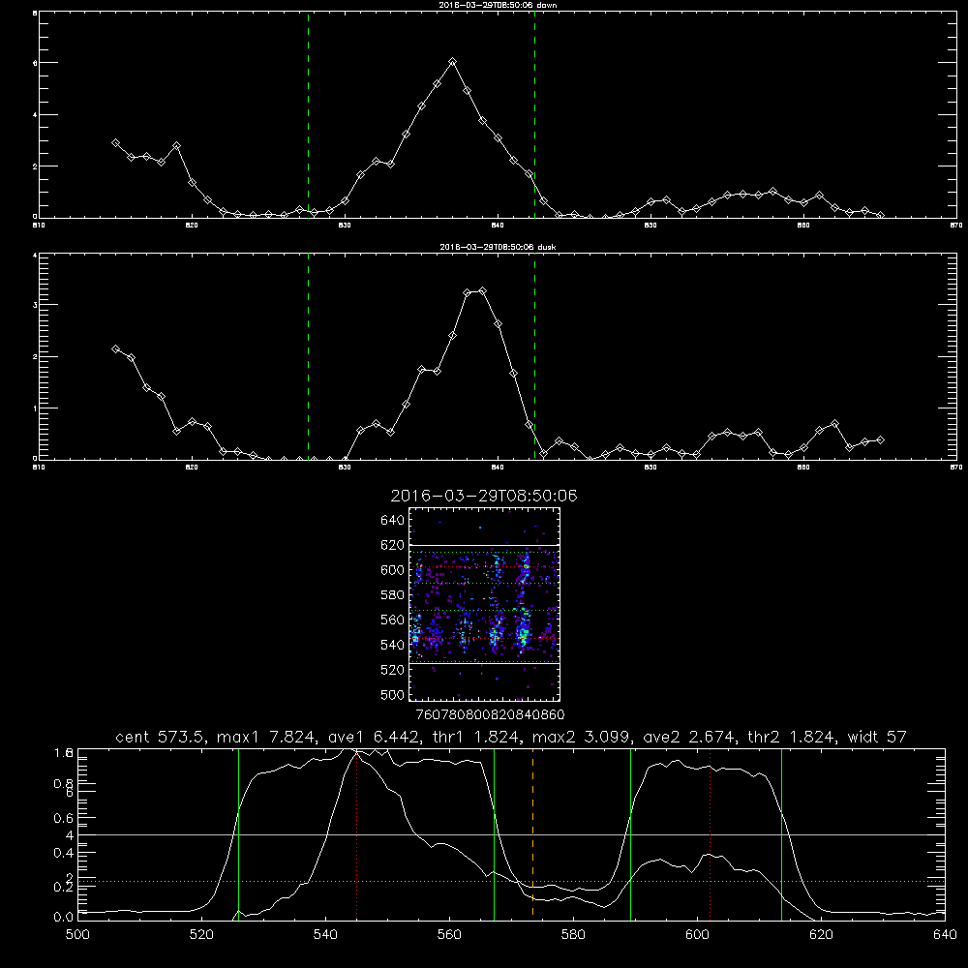The height and width of the screenshot is (968, 968).
Task: Click the '640' x-axis label of bottom plot
Action: point(945,935)
